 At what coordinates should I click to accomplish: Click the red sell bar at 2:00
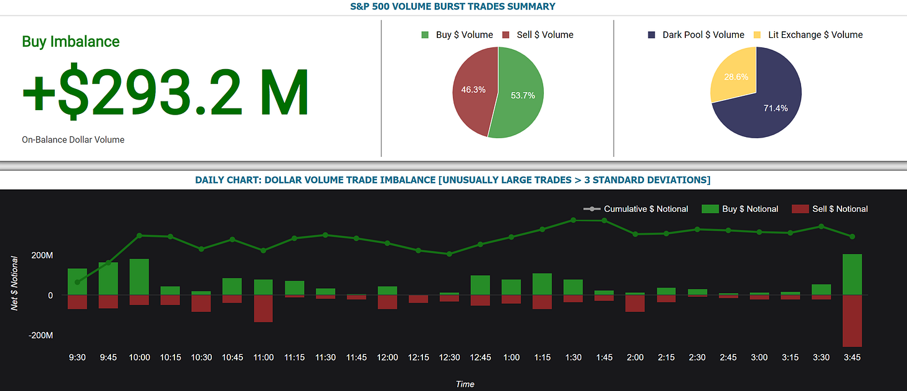pos(635,303)
